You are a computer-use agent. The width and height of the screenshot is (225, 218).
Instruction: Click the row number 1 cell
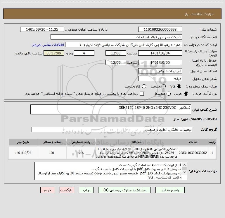tap(212, 153)
